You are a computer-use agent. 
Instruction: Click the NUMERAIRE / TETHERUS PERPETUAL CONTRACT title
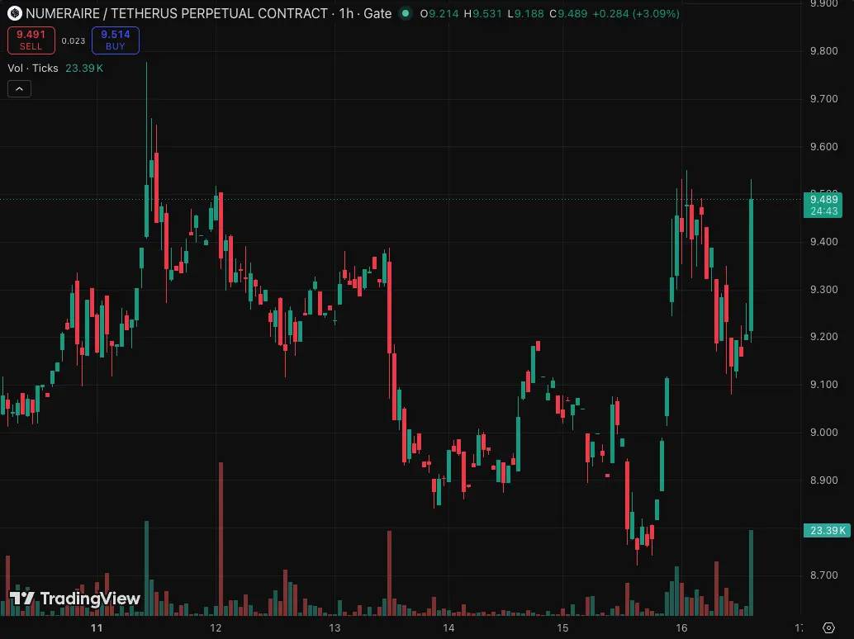[177, 13]
